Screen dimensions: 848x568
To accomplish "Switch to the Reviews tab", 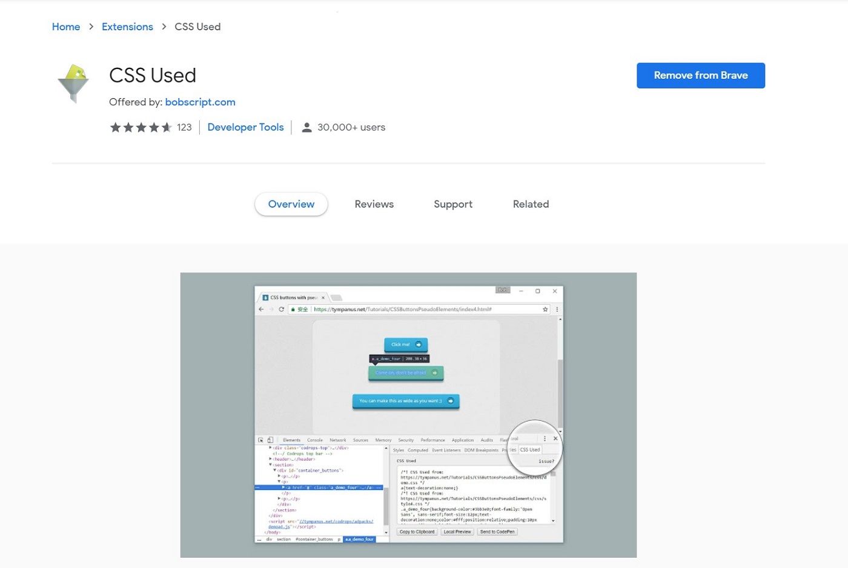I will coord(374,204).
